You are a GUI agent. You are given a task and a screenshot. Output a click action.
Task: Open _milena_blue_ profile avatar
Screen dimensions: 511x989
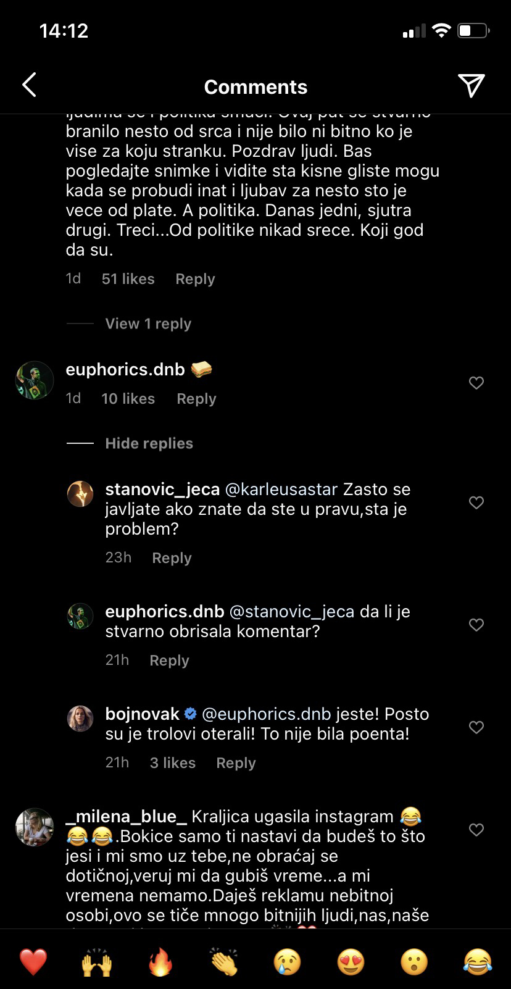35,827
